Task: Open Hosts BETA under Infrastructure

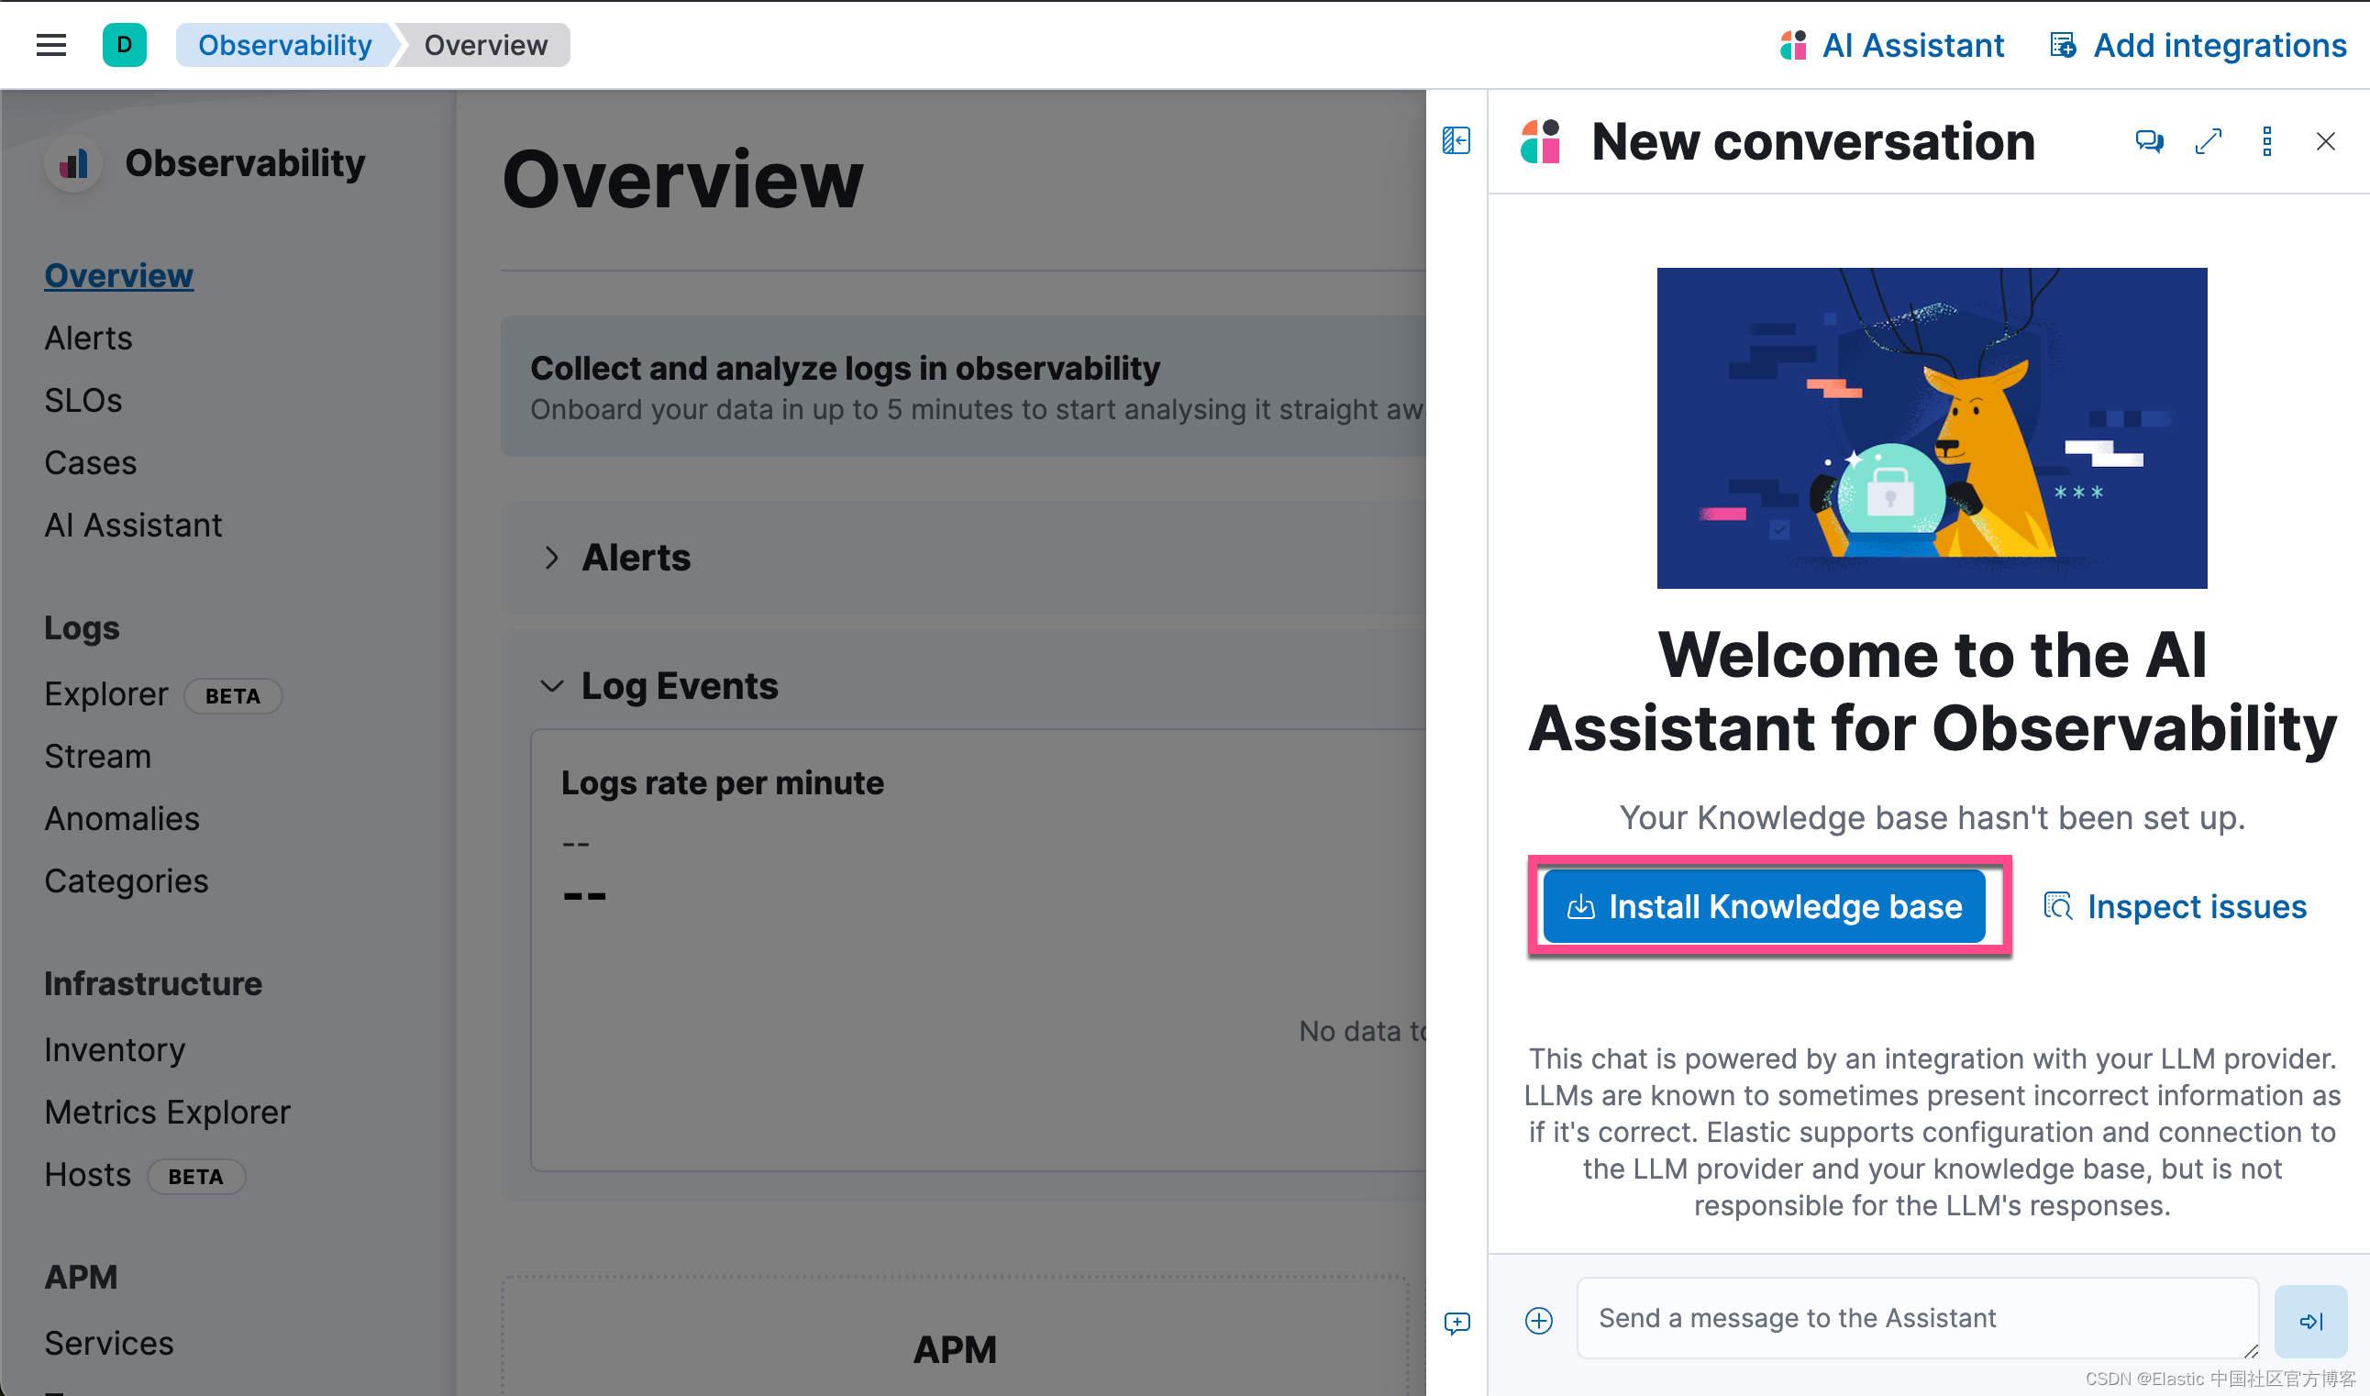Action: click(x=145, y=1174)
